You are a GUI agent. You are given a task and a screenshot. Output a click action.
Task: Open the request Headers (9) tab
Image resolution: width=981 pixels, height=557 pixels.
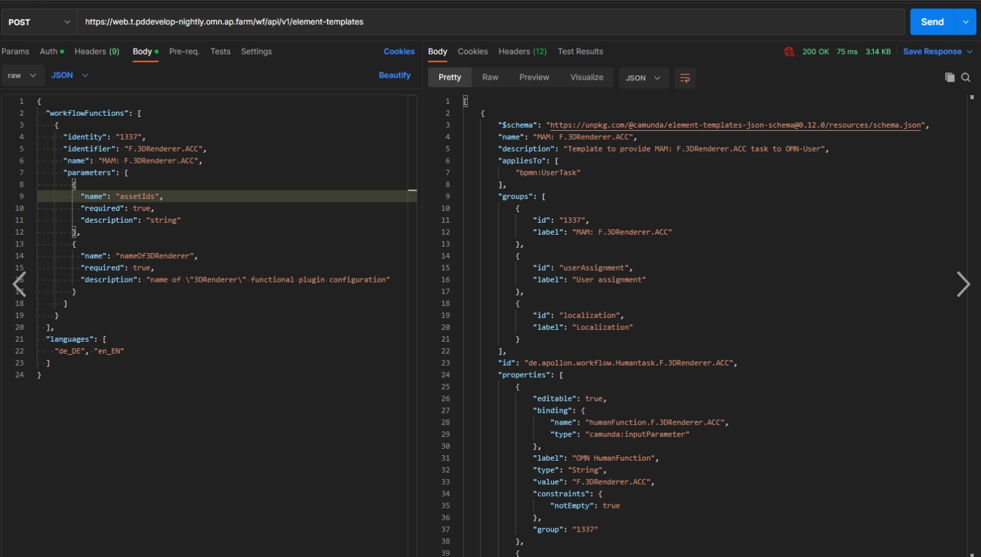(97, 52)
